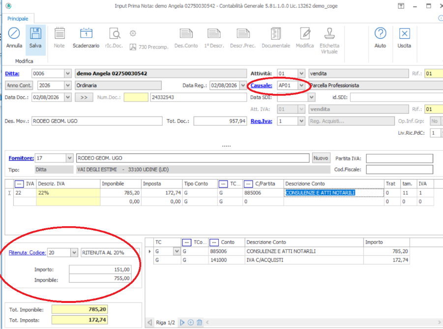The width and height of the screenshot is (443, 329).
Task: Go to previous row in Riga navigator
Action: (x=150, y=322)
